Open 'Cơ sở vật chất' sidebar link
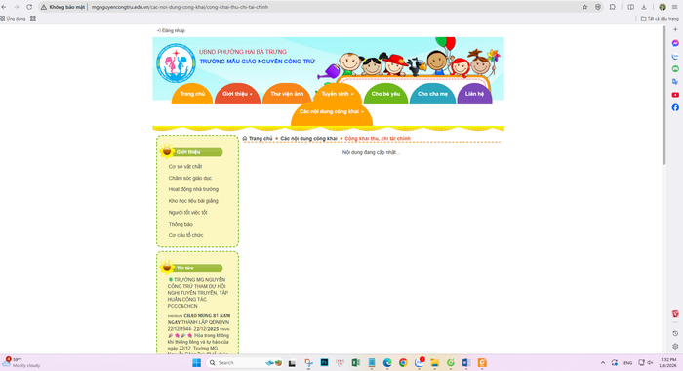683x371 pixels. click(185, 167)
